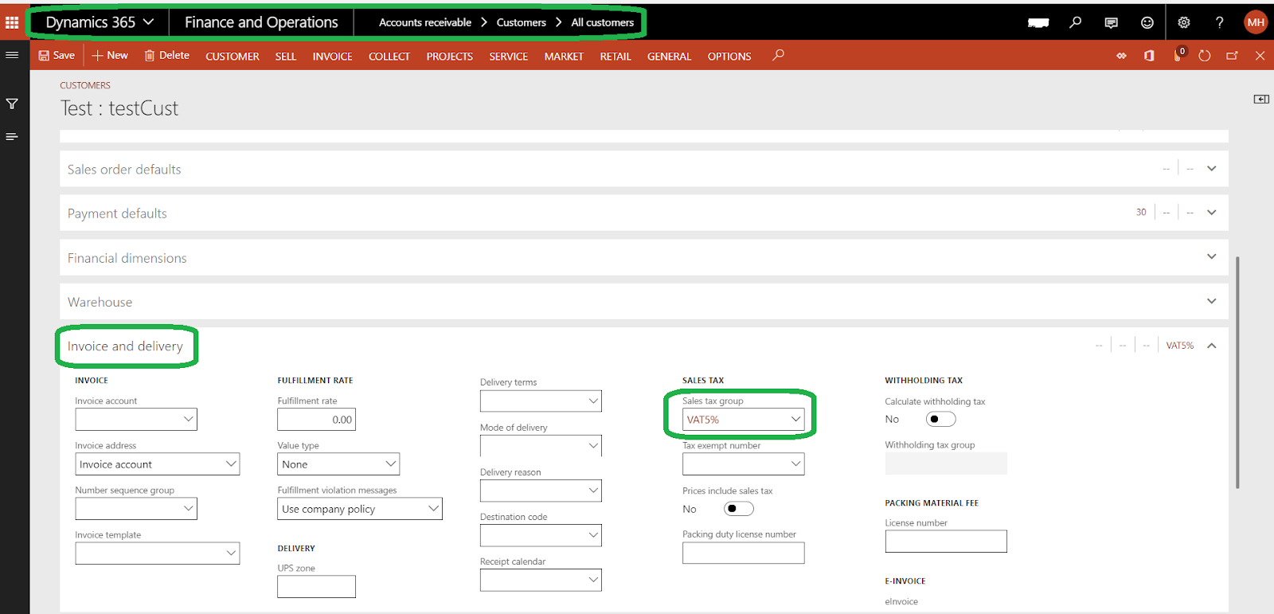Click the Packing duty license number field
1274x614 pixels.
pos(744,553)
